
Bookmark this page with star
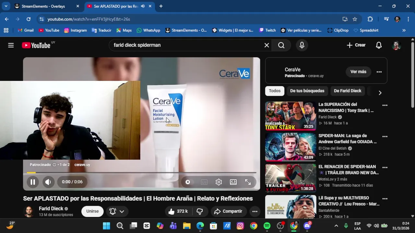pyautogui.click(x=355, y=19)
